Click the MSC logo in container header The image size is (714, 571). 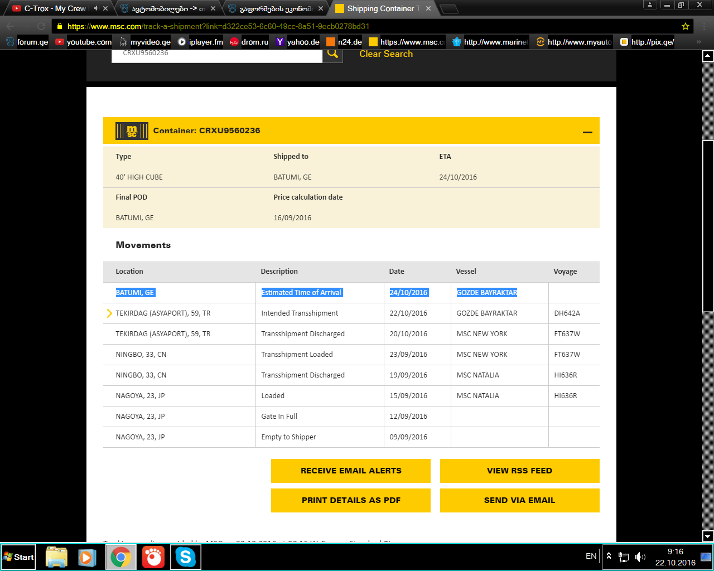tap(132, 131)
